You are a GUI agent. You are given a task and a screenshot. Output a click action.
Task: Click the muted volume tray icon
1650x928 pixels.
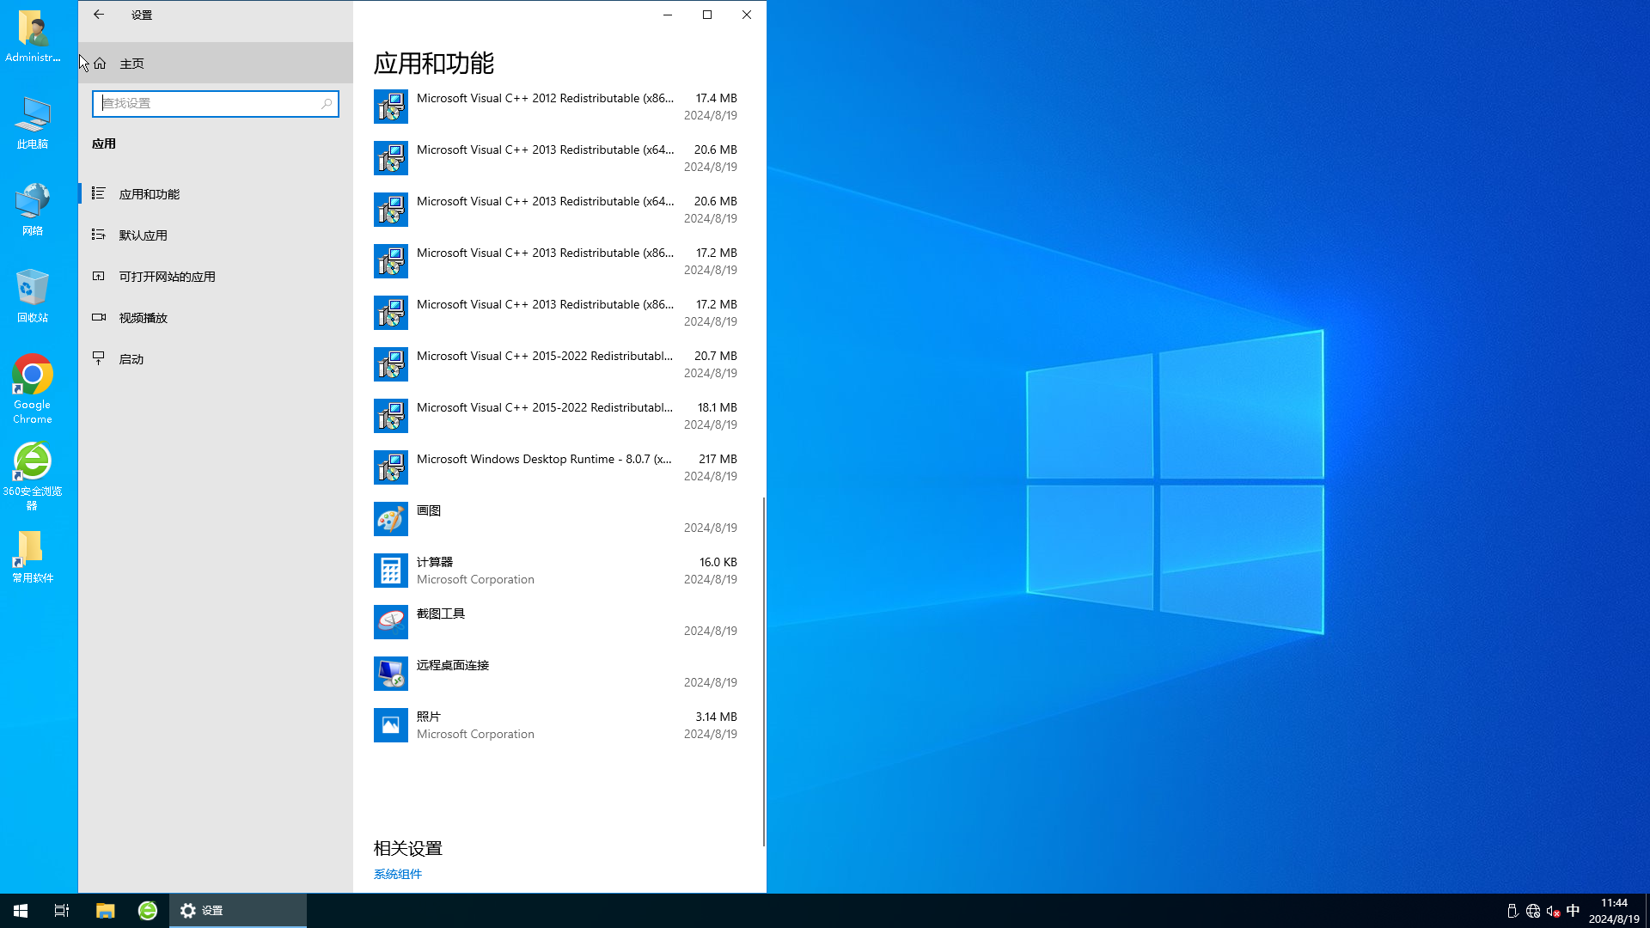(x=1553, y=911)
